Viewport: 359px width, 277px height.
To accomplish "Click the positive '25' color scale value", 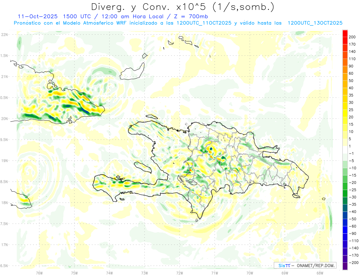I will [352, 110].
